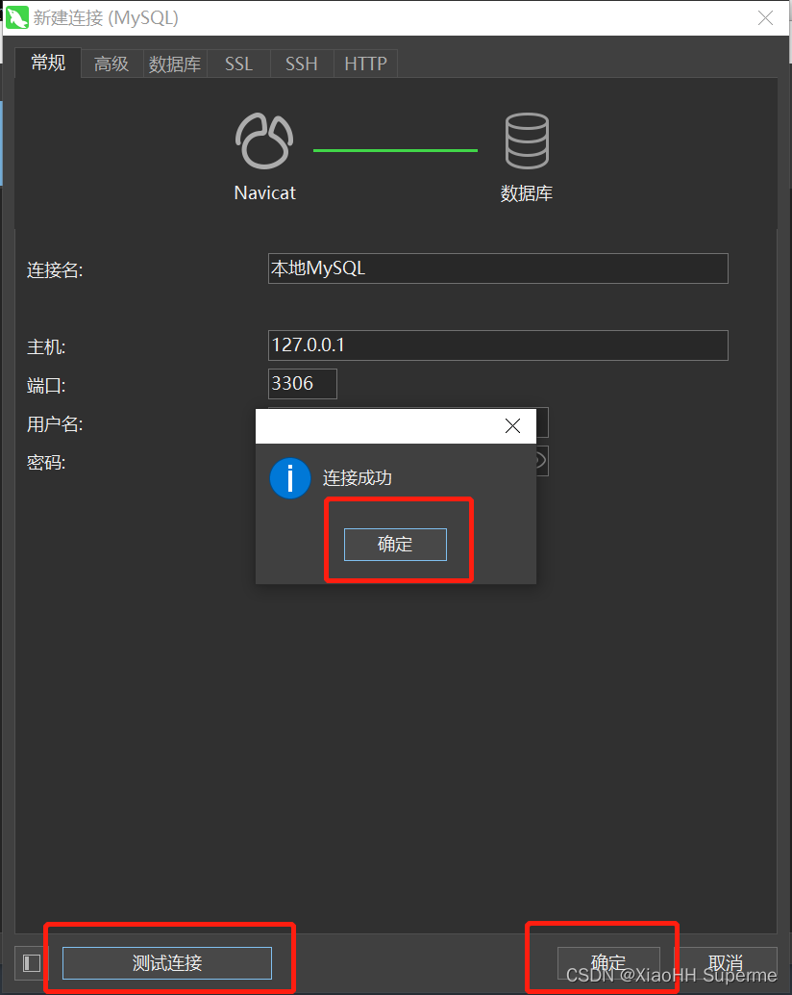Click the 取消 button
The image size is (792, 995).
click(x=726, y=963)
